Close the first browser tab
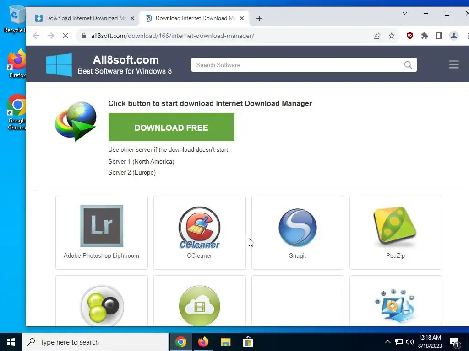The image size is (469, 351). click(x=132, y=18)
